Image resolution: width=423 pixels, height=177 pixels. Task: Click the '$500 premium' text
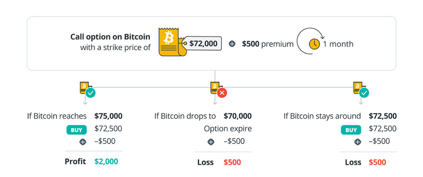267,44
